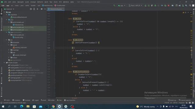Expand the drawable folder
Image resolution: width=195 pixels, height=109 pixels.
click(x=9, y=42)
